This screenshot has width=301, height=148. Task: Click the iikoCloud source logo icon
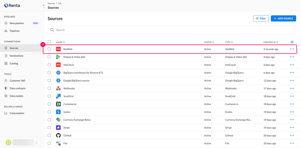58,65
